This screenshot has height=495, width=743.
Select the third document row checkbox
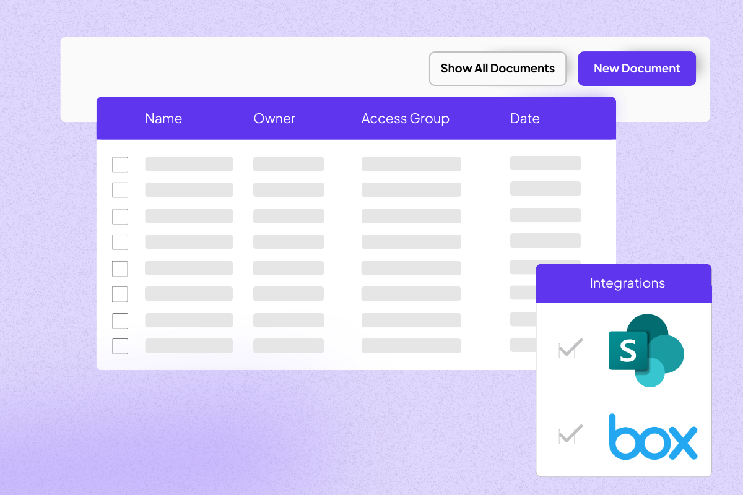point(119,217)
